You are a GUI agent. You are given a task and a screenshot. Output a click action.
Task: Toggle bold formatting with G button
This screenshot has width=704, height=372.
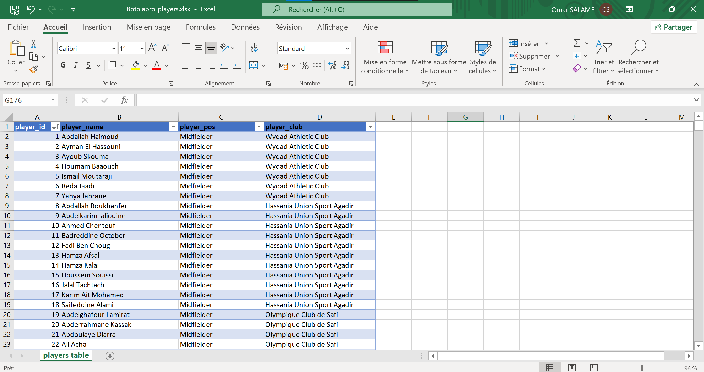click(x=63, y=65)
